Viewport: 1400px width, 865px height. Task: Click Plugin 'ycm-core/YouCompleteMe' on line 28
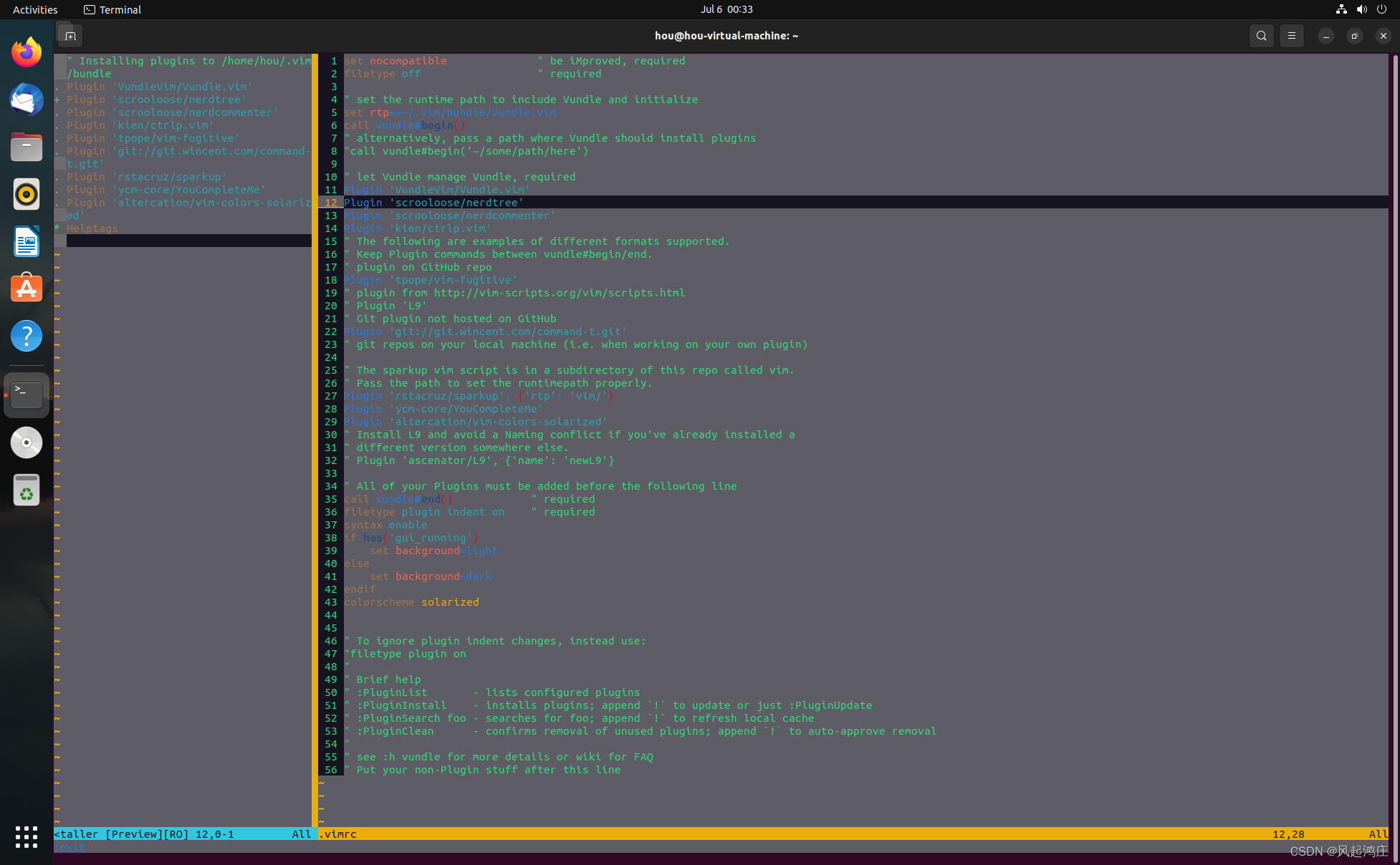tap(444, 409)
